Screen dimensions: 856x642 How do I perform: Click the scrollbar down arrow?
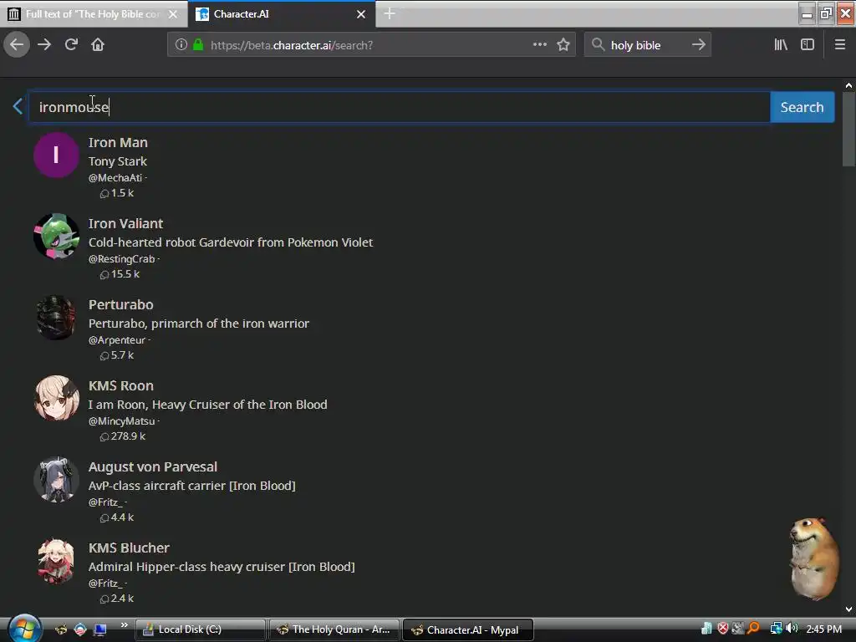pyautogui.click(x=848, y=609)
